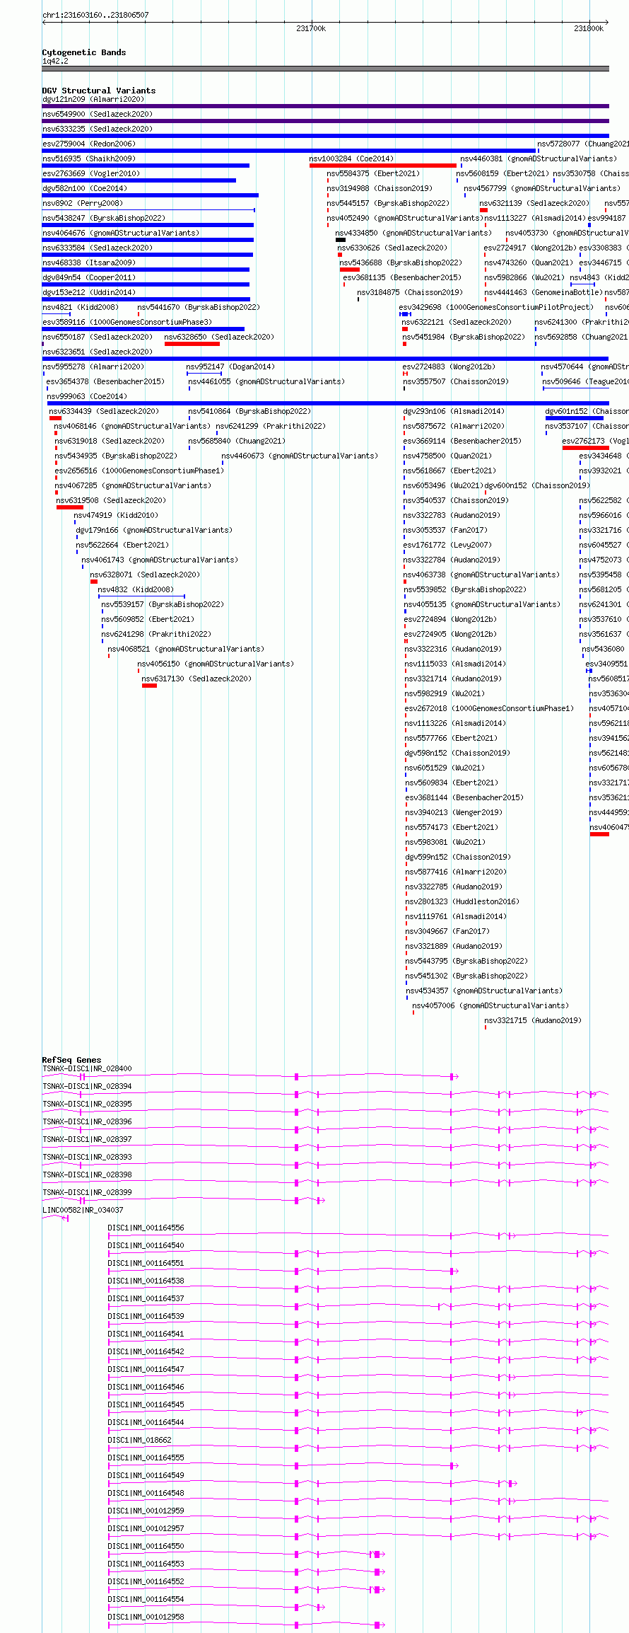Click DISC1|NM_018662 transcript label
This screenshot has height=1633, width=629.
139,1440
